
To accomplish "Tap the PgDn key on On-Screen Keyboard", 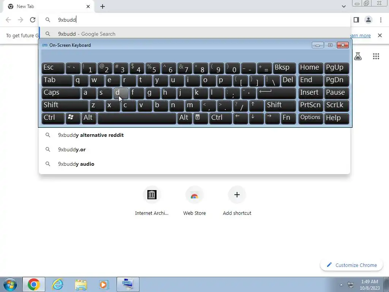I will [337, 81].
